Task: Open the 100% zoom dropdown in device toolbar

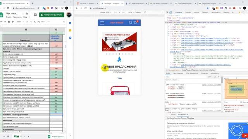Action: click(131, 12)
